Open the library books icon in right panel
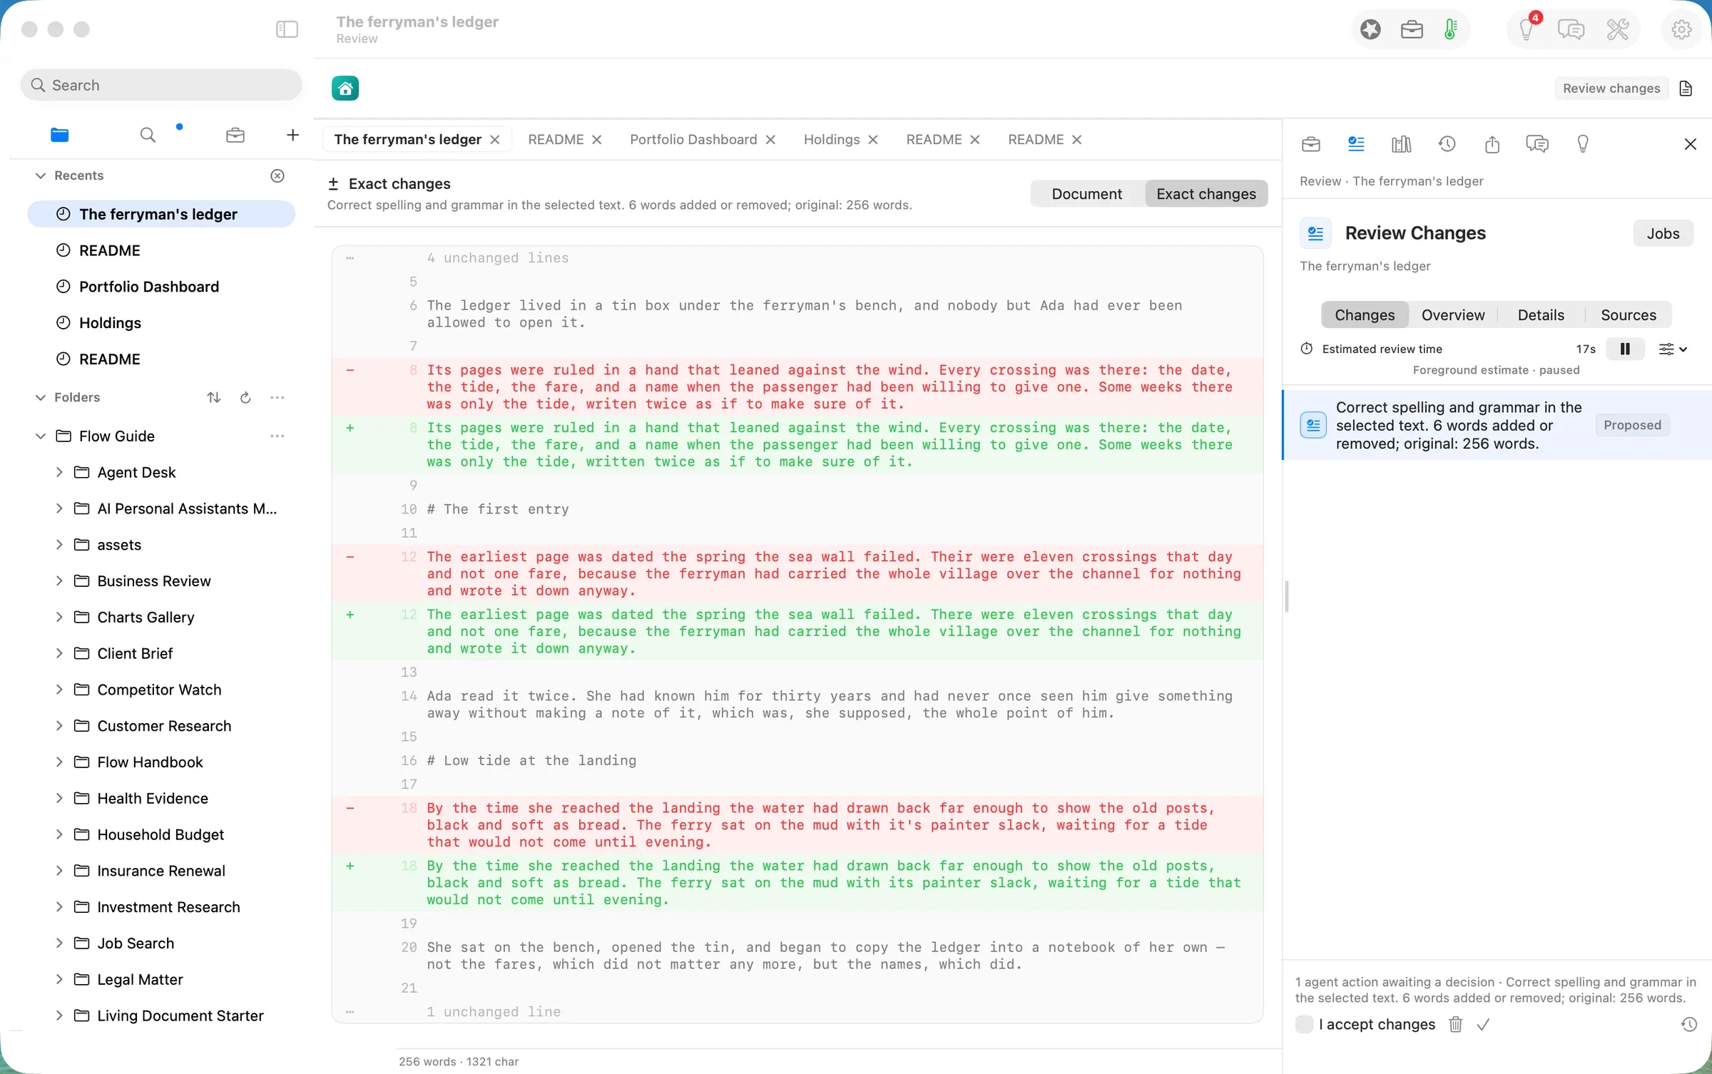1712x1074 pixels. click(x=1401, y=144)
